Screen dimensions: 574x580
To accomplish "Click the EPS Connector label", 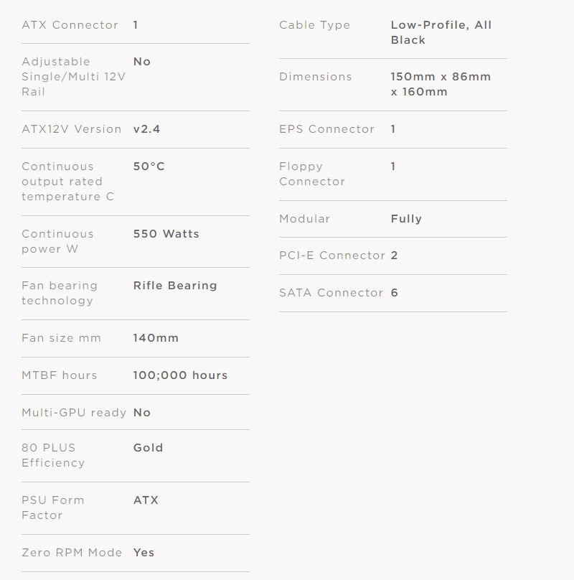I will 326,129.
